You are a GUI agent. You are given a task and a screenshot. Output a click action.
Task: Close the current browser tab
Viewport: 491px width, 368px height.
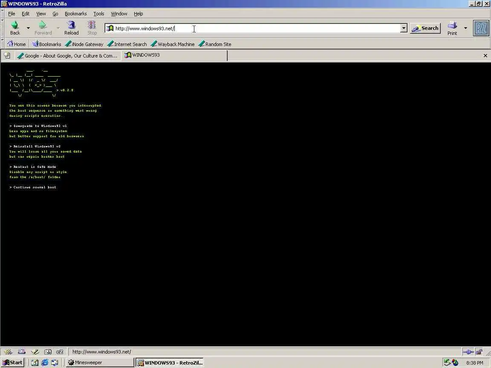click(485, 56)
